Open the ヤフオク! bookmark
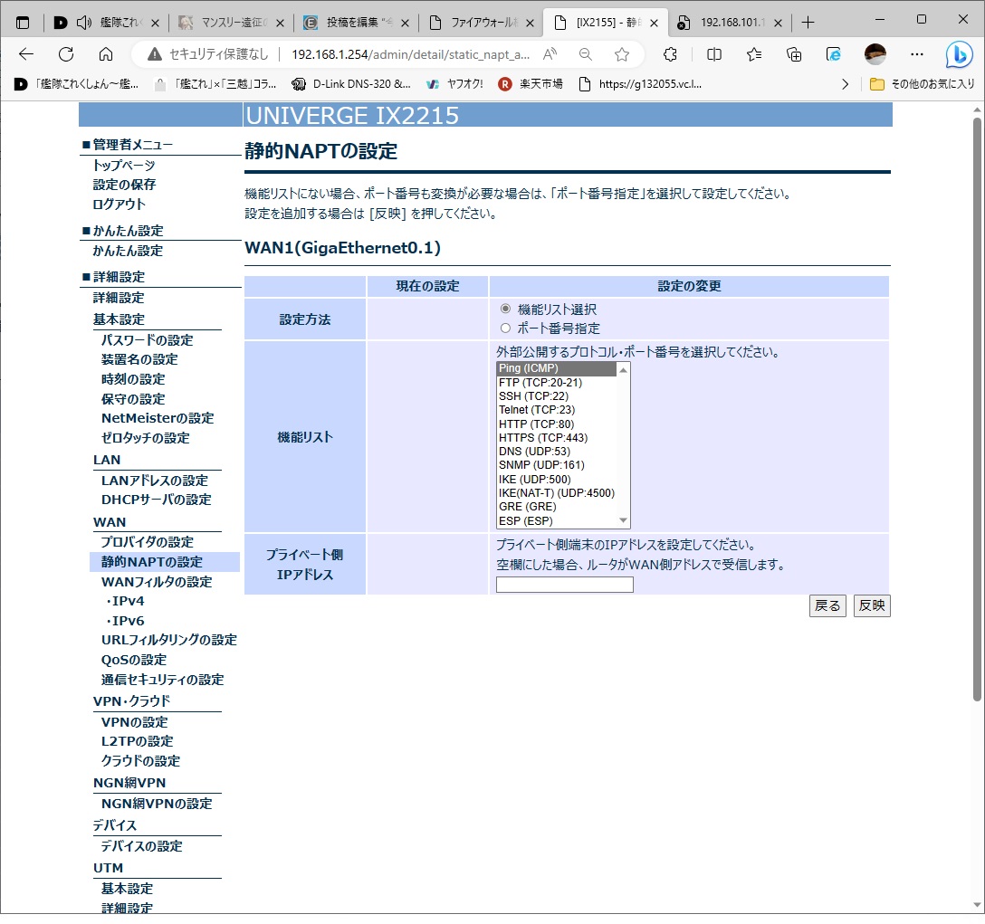 (x=454, y=84)
